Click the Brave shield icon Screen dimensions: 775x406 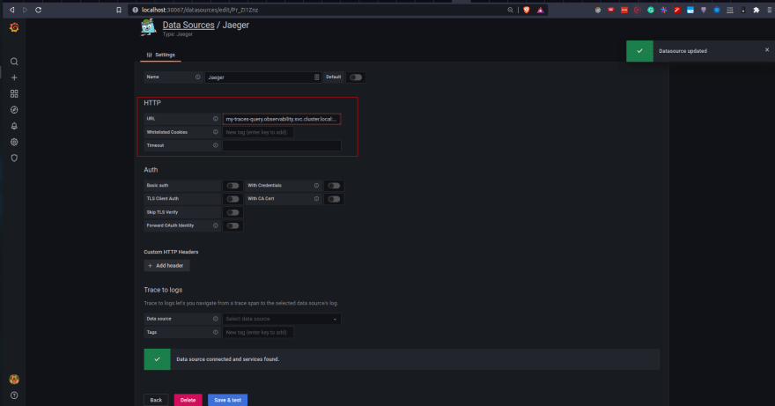pyautogui.click(x=527, y=10)
